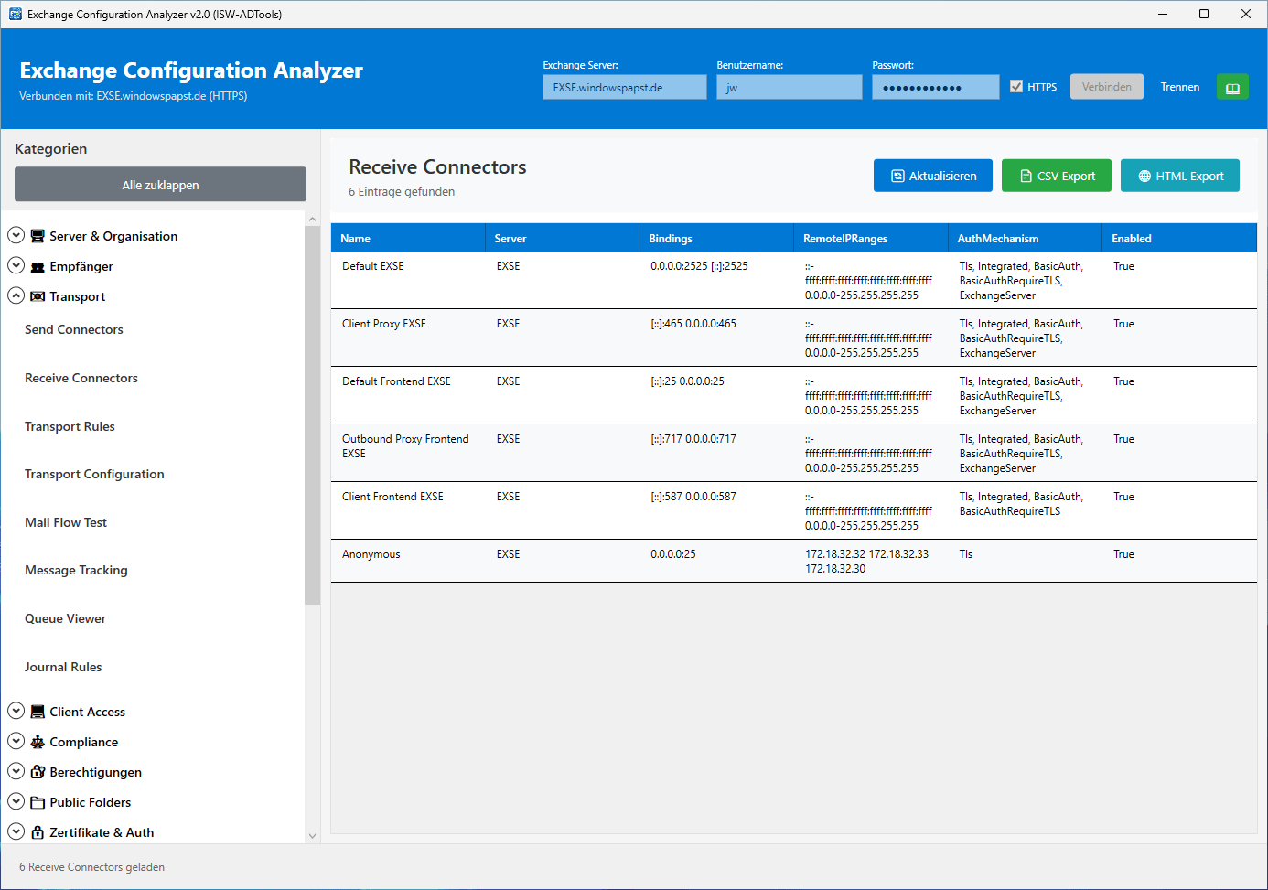Open the Queue Viewer entry
Image resolution: width=1268 pixels, height=890 pixels.
[x=65, y=618]
